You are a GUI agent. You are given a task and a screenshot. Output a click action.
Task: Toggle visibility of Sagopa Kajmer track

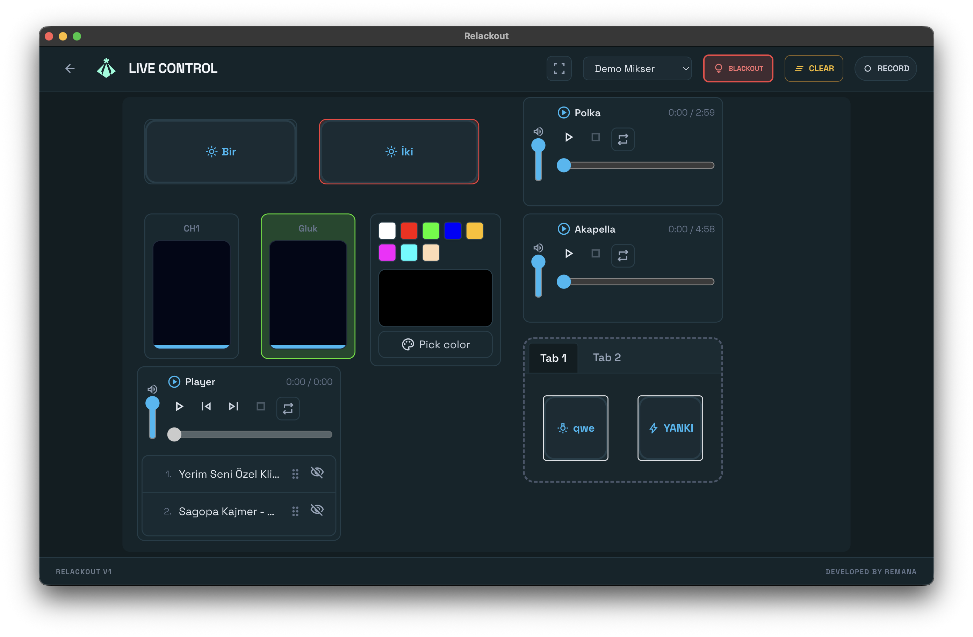(317, 510)
